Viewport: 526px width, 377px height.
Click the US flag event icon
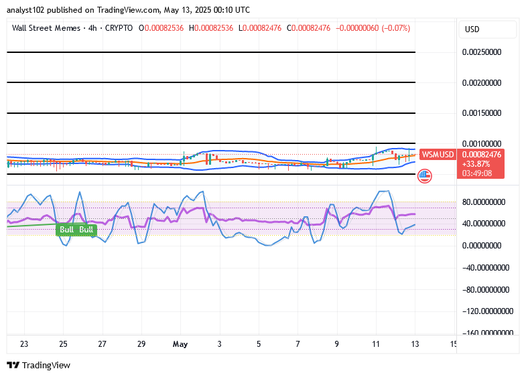[424, 176]
